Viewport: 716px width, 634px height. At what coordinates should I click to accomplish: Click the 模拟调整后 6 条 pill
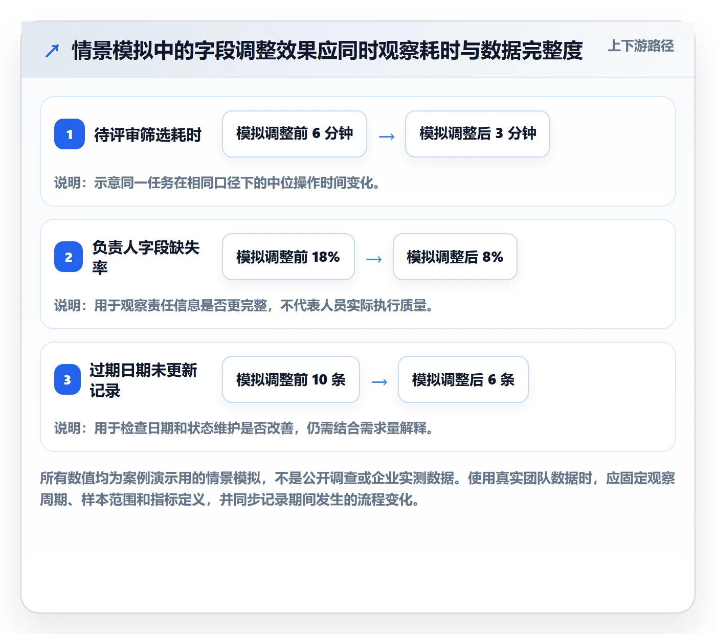click(463, 379)
